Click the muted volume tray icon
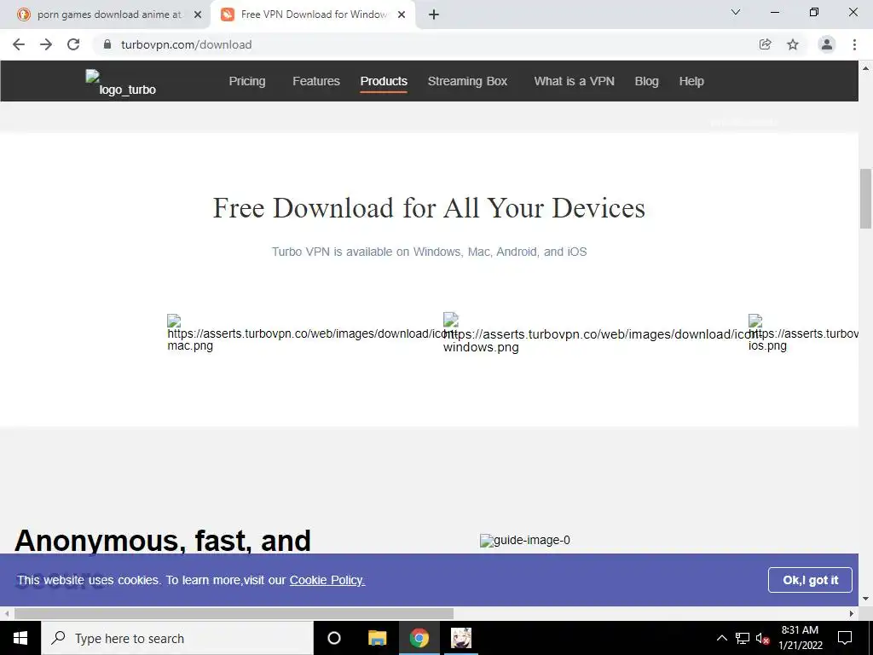The height and width of the screenshot is (655, 873). click(763, 638)
